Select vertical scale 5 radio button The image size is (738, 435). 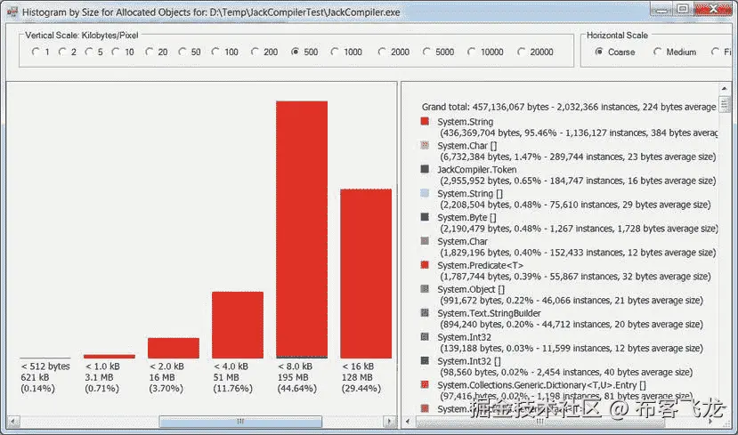(88, 52)
